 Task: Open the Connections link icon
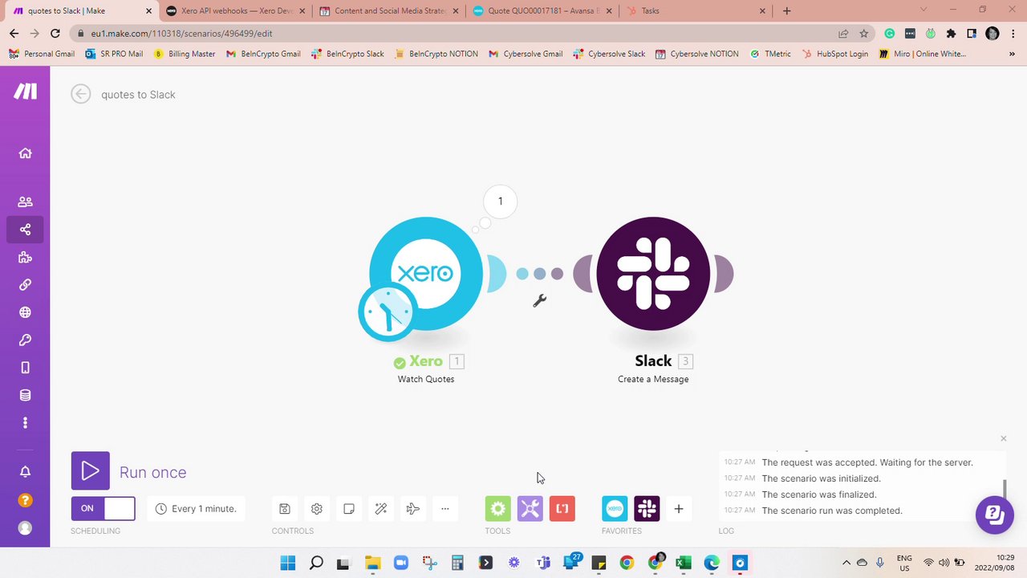point(25,284)
